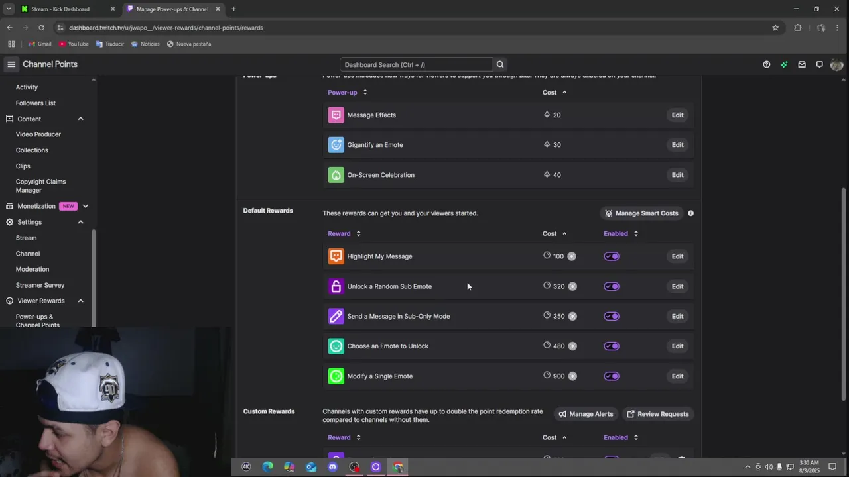Click the Review Requests button

tap(658, 414)
